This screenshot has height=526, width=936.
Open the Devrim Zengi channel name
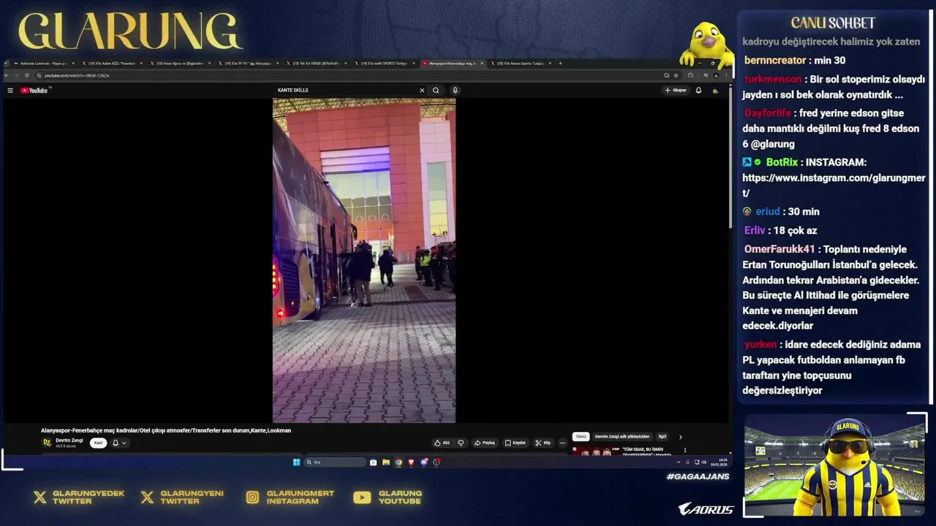pos(69,441)
